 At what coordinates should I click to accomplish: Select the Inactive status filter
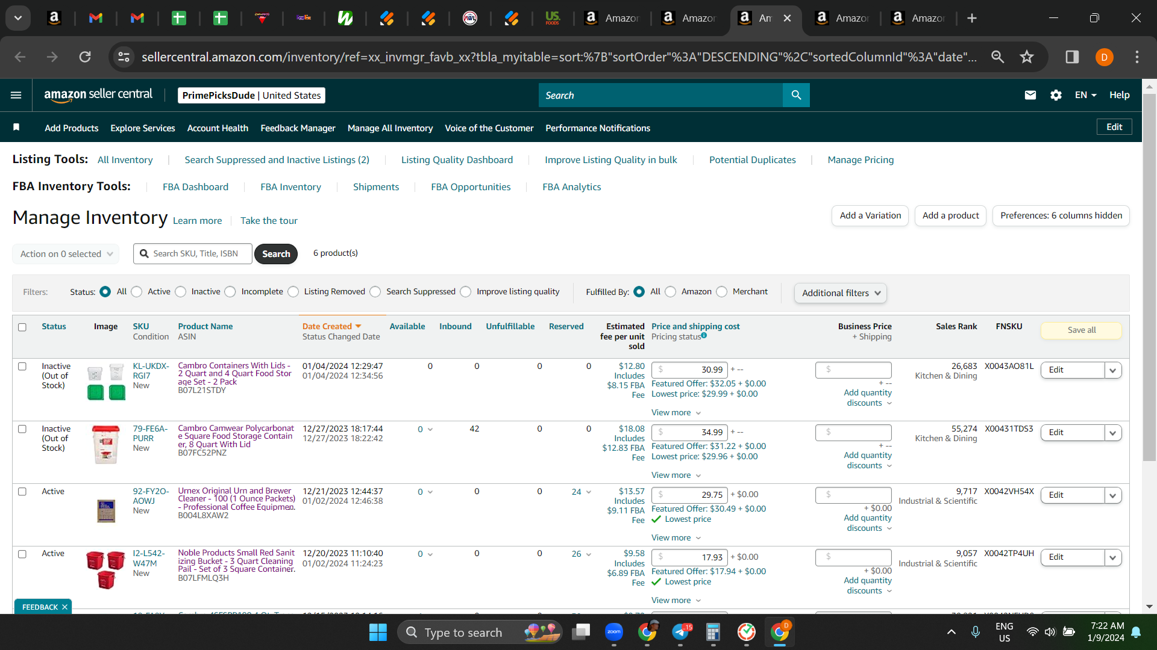pos(181,292)
